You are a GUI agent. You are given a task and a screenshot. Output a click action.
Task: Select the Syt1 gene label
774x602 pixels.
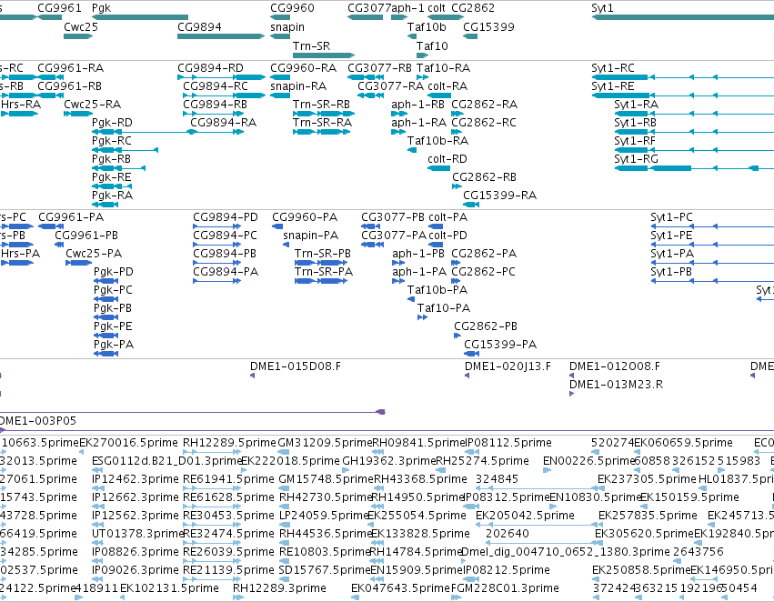click(x=602, y=8)
